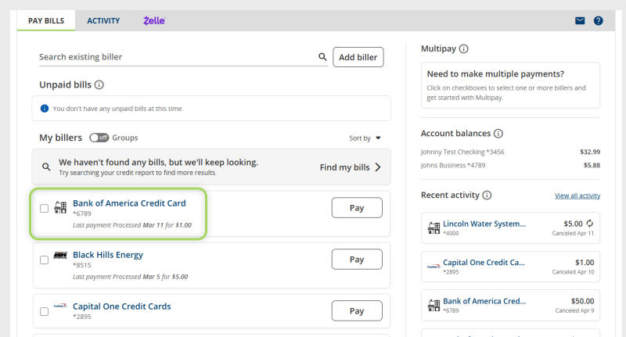Viewport: 626px width, 337px height.
Task: Open the messages envelope icon
Action: 580,21
